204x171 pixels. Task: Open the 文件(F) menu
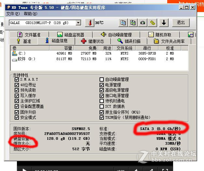click(13, 14)
